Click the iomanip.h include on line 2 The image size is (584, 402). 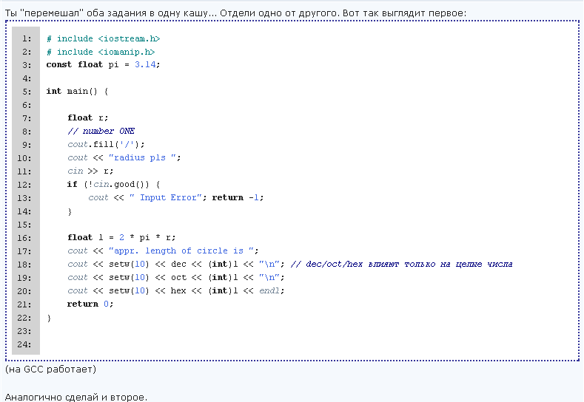126,52
